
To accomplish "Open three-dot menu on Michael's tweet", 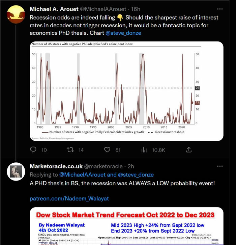I will [x=220, y=9].
